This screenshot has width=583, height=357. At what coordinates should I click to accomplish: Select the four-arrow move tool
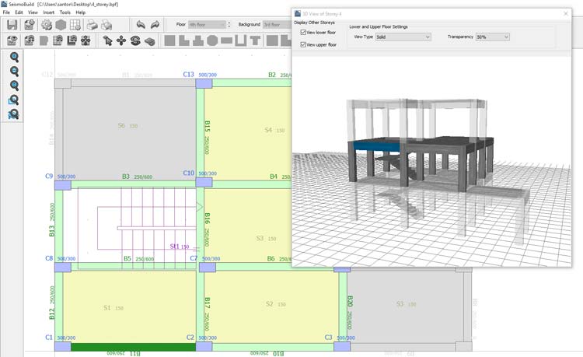coord(121,40)
